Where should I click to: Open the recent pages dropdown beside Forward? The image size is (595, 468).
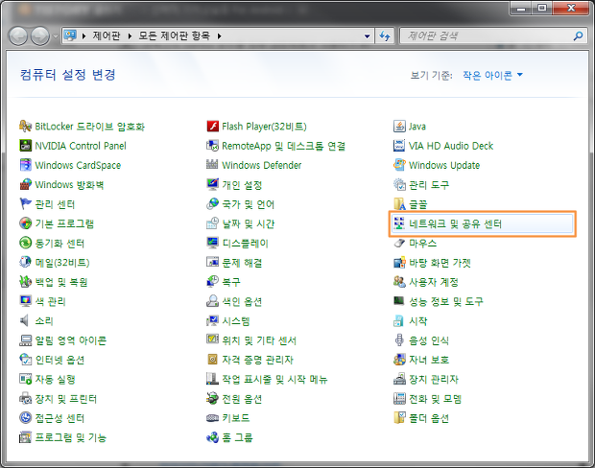tap(56, 36)
